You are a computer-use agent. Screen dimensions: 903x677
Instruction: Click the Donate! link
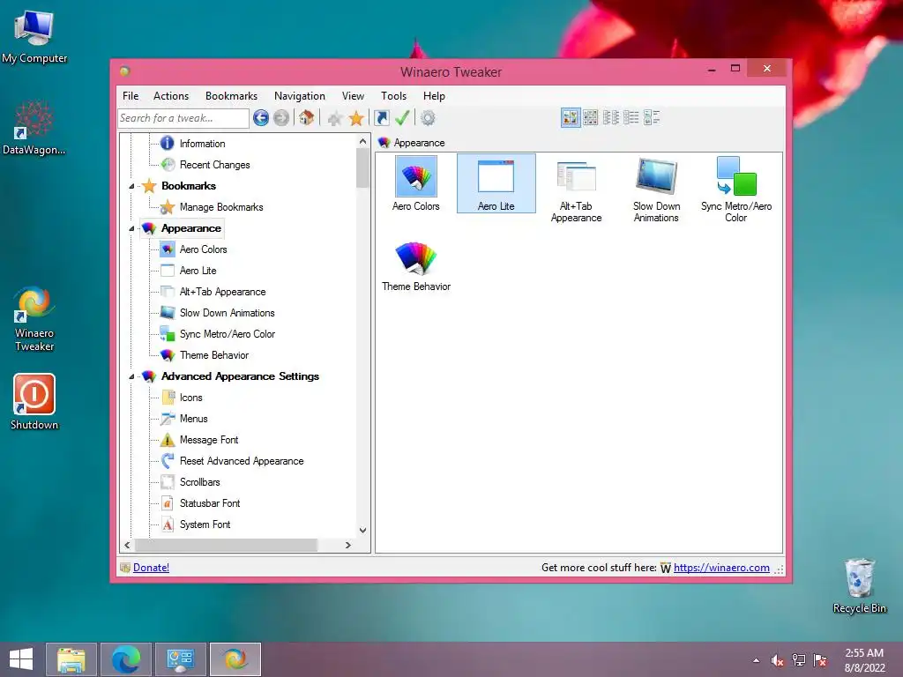pos(151,568)
